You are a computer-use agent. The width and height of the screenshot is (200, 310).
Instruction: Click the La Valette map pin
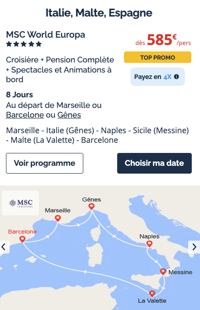(152, 293)
